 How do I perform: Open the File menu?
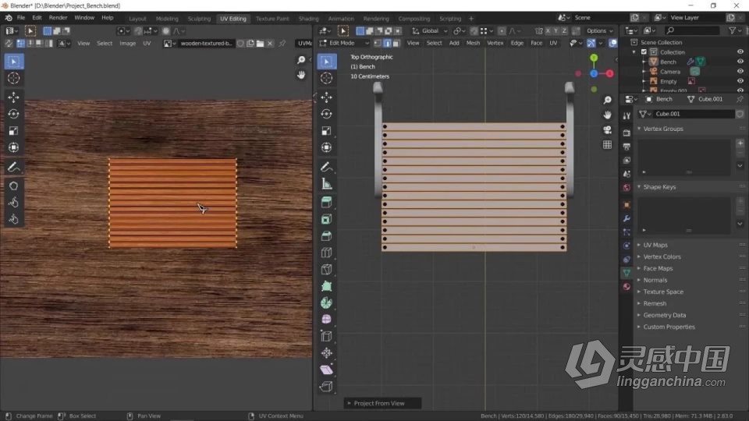[x=21, y=18]
